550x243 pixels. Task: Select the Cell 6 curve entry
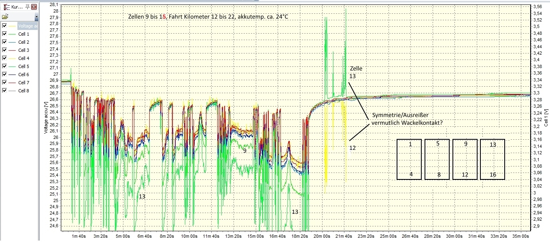(24, 75)
